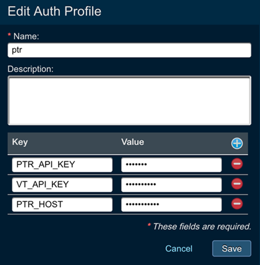Select the masked value for VT_API_KEY
Image resolution: width=260 pixels, height=265 pixels.
(171, 185)
